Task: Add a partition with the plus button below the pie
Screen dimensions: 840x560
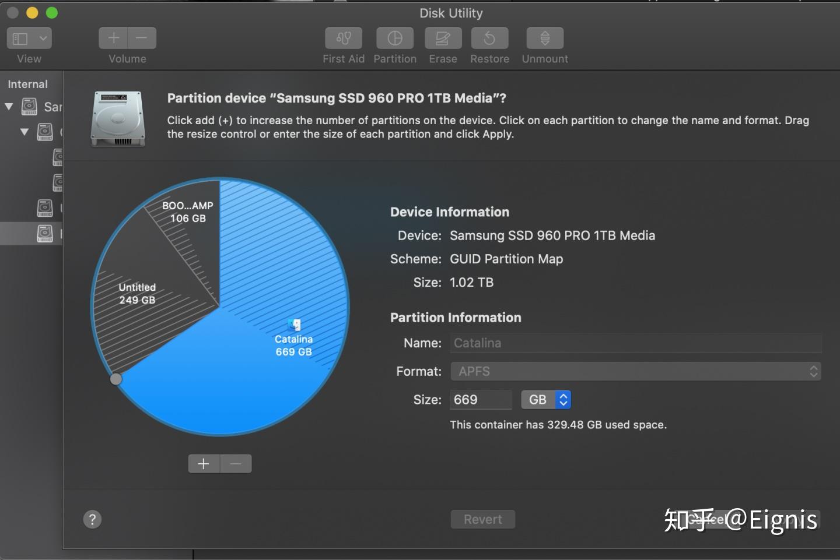Action: click(x=204, y=464)
